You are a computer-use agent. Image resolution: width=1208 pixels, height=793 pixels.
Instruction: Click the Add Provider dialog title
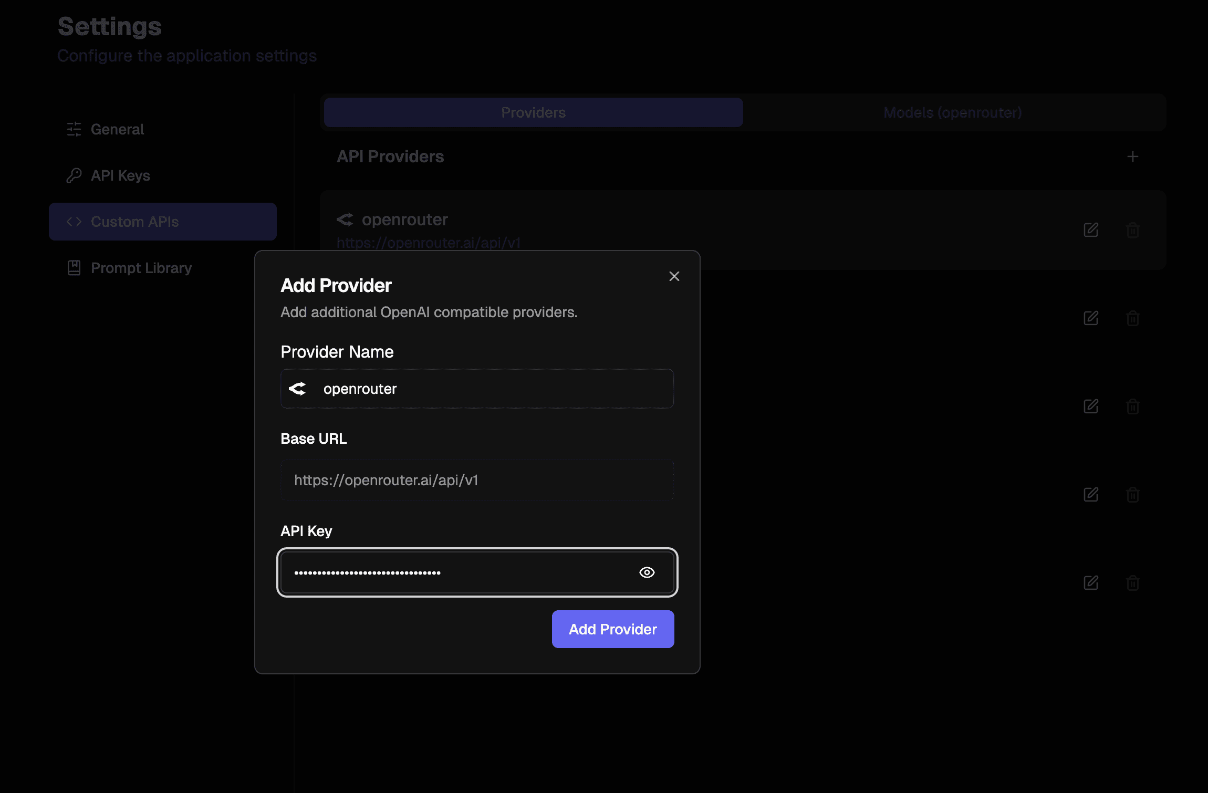point(336,285)
